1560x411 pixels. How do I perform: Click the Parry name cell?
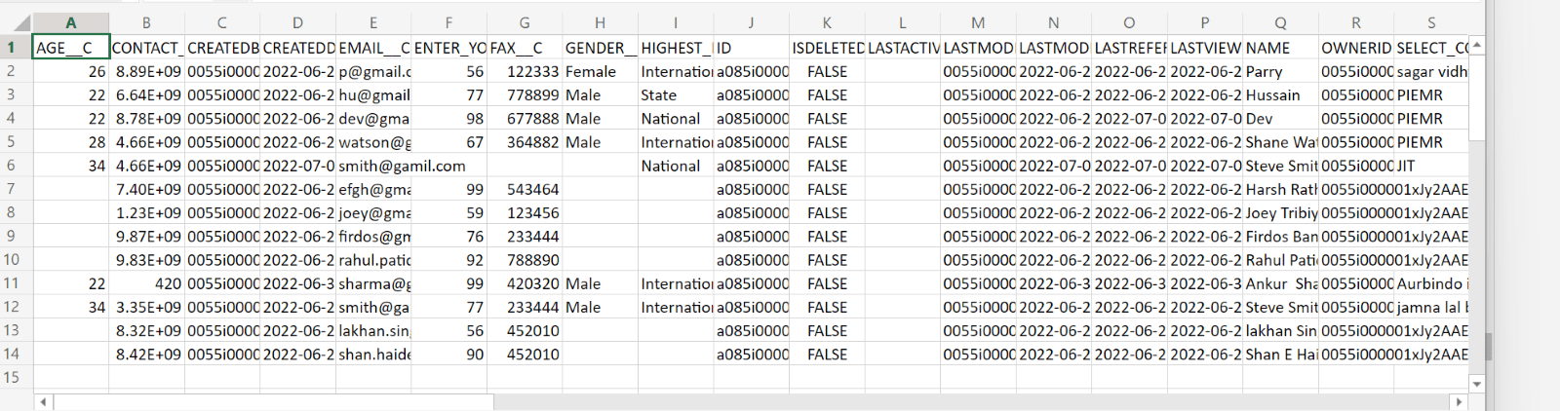click(1265, 71)
